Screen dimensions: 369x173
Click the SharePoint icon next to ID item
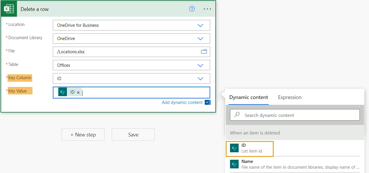(x=234, y=148)
